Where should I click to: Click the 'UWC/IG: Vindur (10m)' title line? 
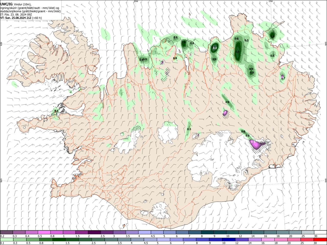click(16, 4)
